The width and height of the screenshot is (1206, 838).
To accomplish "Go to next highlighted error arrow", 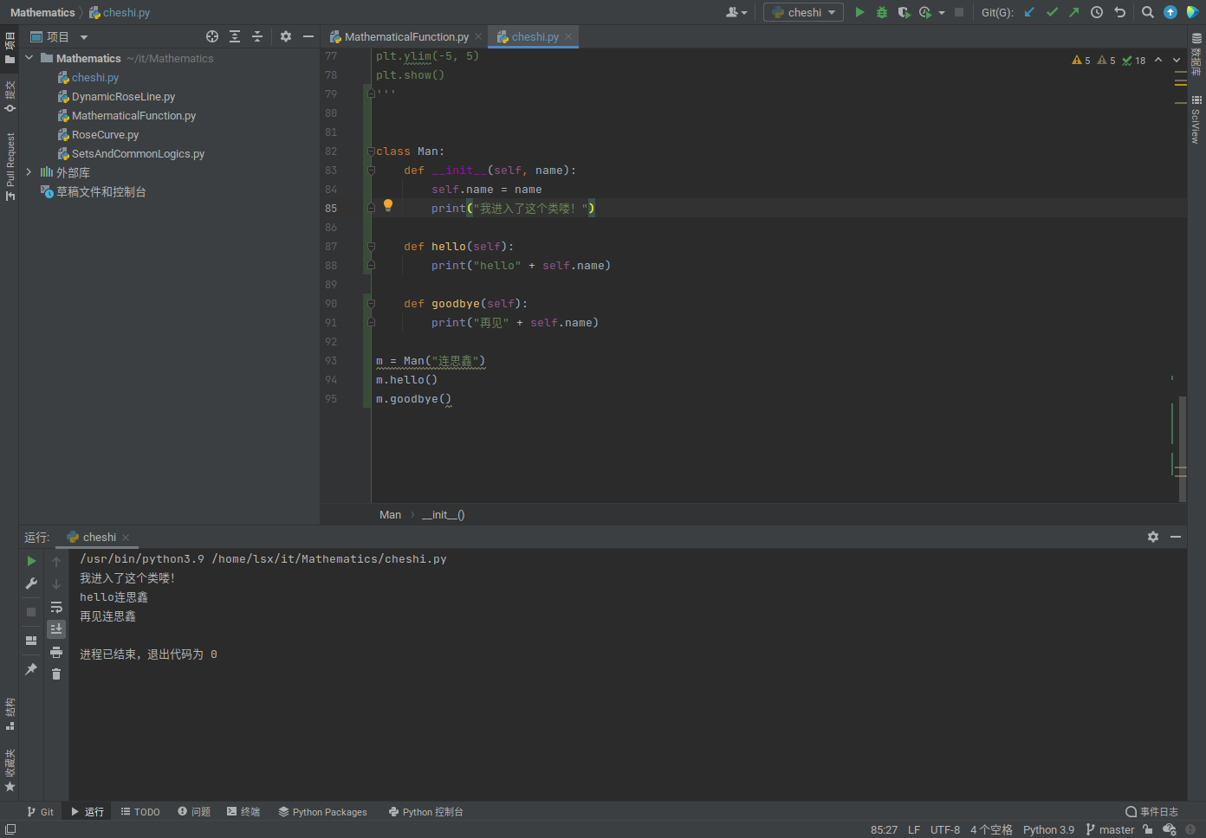I will [1177, 60].
